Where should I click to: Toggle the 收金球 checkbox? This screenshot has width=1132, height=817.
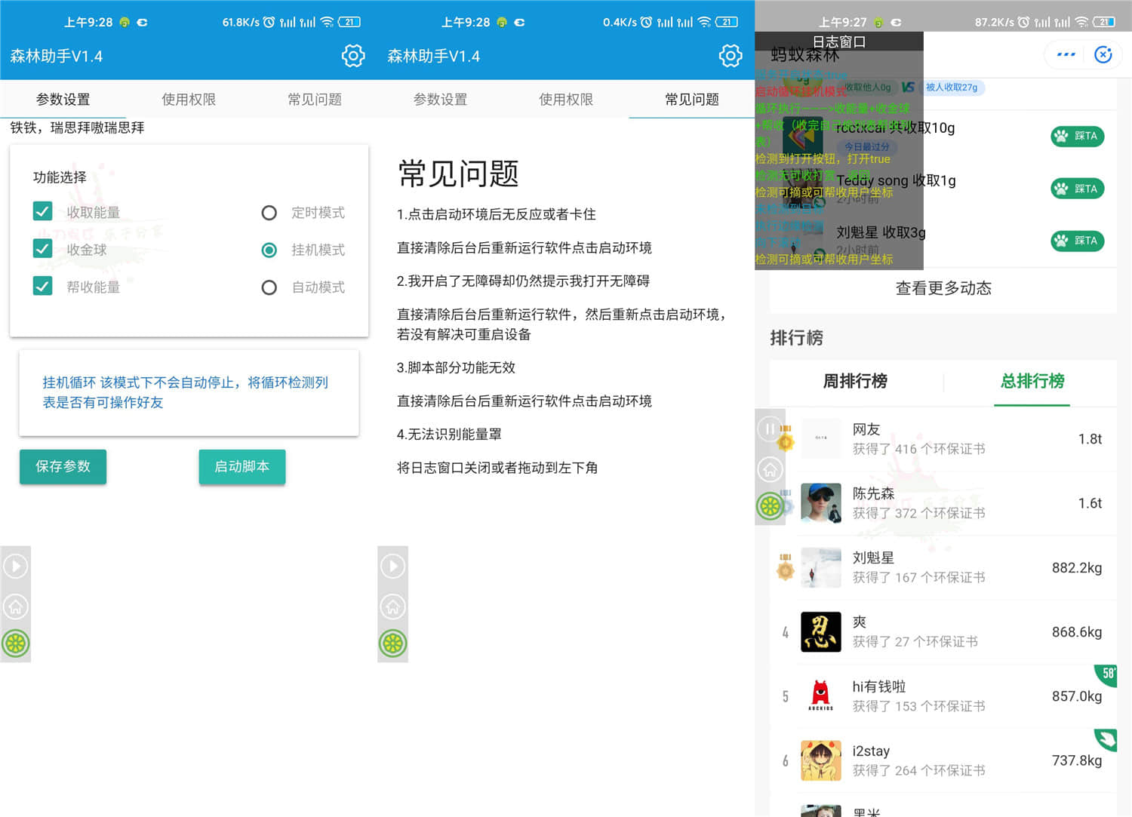[43, 249]
